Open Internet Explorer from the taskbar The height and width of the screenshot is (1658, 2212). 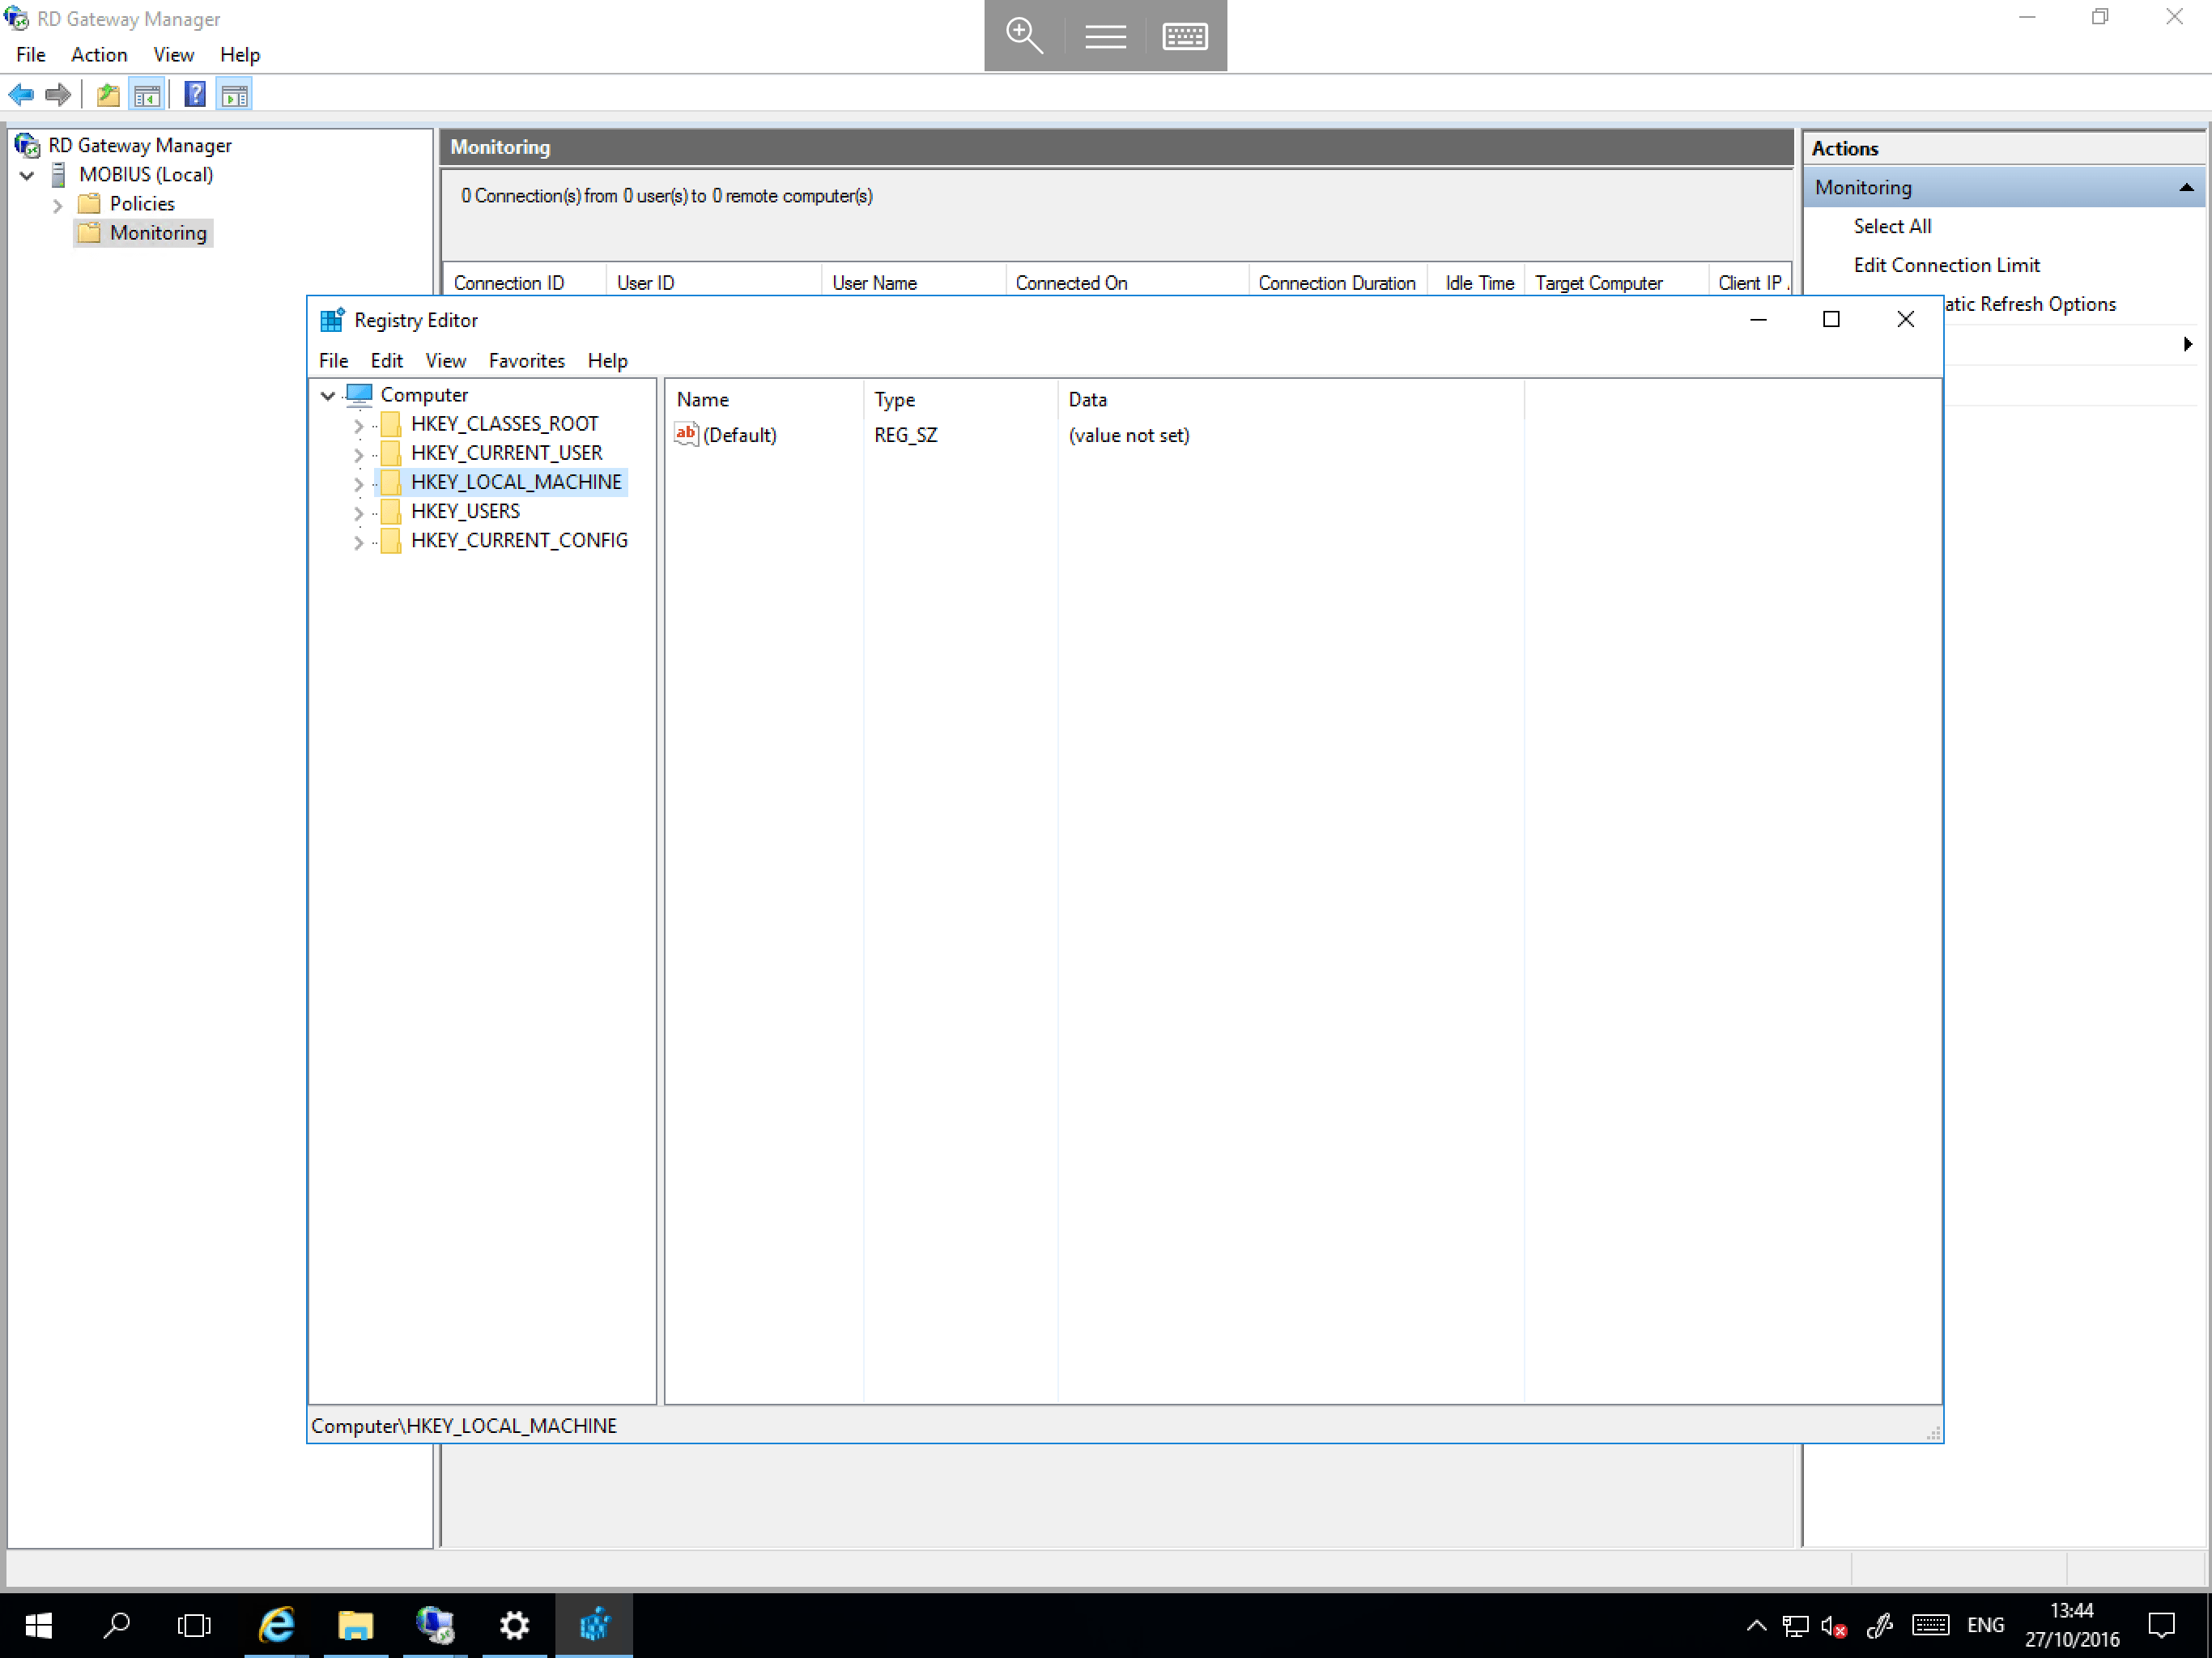[277, 1624]
